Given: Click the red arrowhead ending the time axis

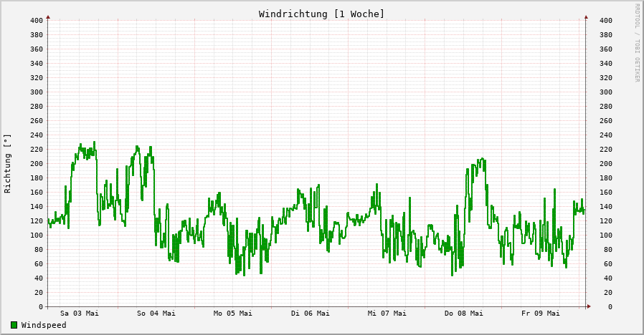Looking at the screenshot, I should tap(589, 306).
